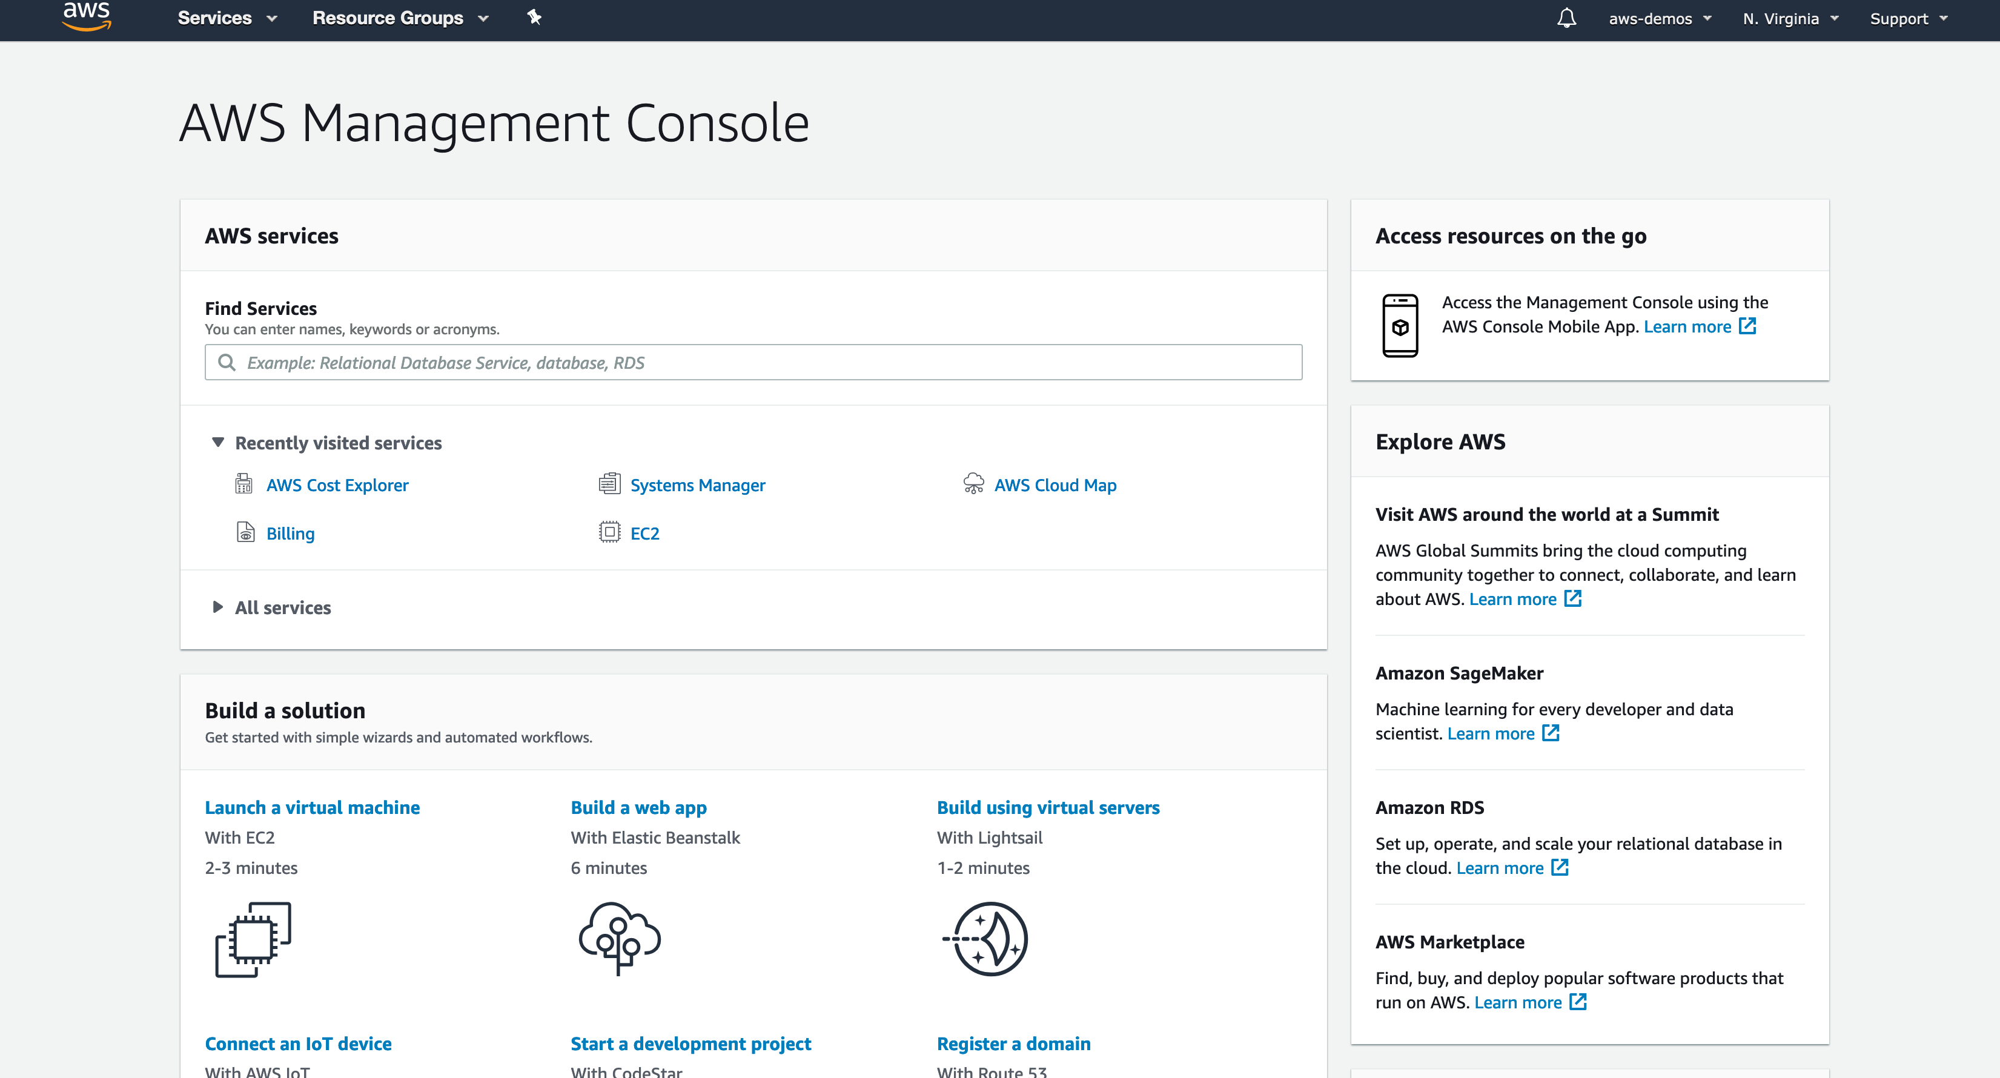Open the Resource Groups dropdown

(400, 18)
